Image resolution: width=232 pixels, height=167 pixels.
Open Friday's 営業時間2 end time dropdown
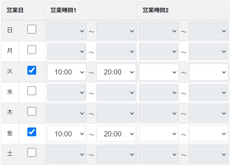coord(208,134)
